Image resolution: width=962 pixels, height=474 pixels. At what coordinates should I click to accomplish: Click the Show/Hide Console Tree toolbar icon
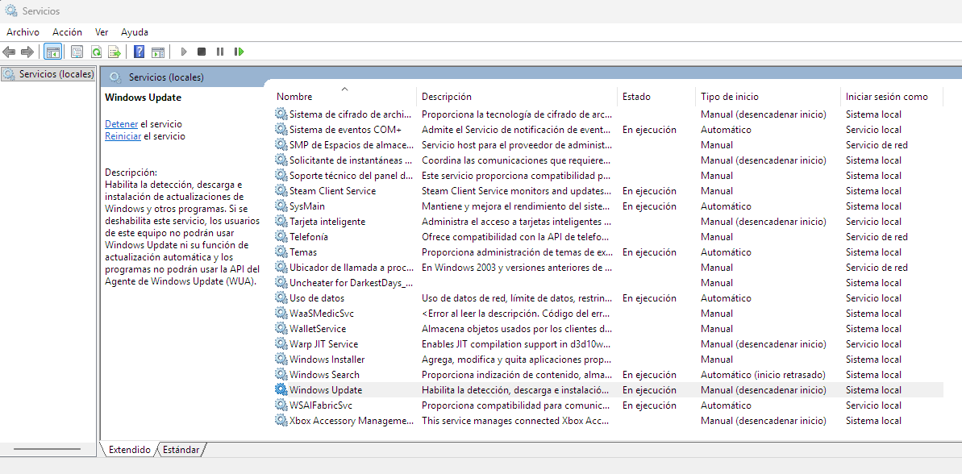tap(52, 52)
